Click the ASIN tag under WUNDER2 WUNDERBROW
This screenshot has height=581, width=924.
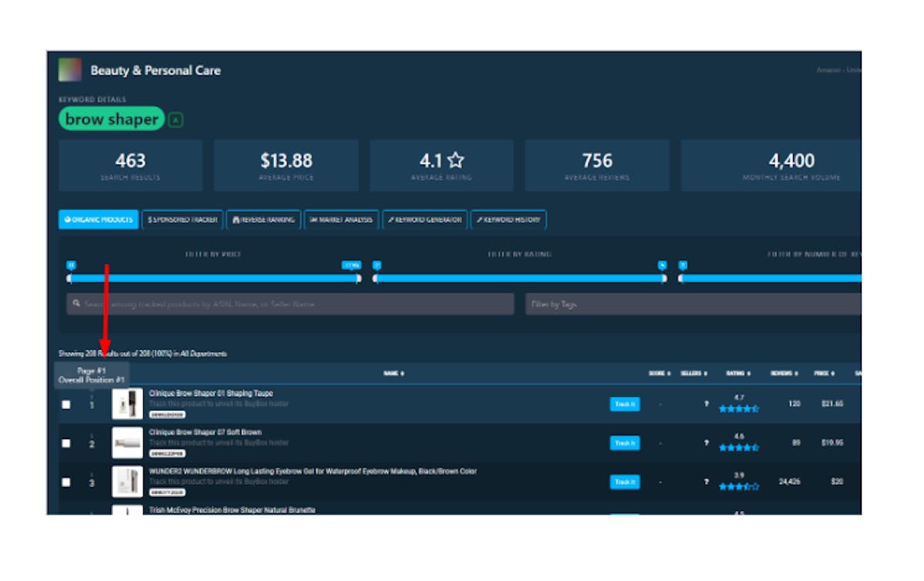[167, 492]
